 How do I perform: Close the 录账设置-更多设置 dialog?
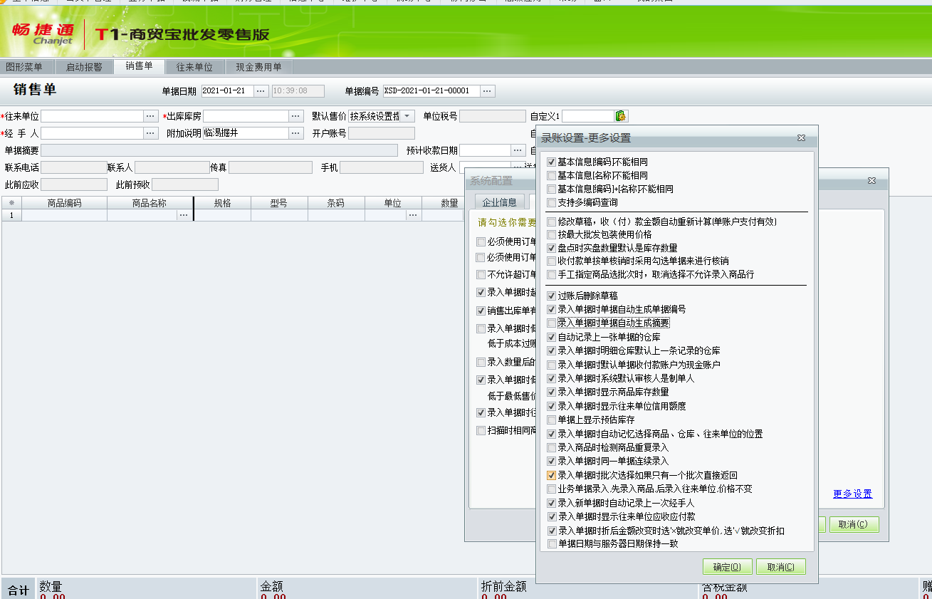801,137
